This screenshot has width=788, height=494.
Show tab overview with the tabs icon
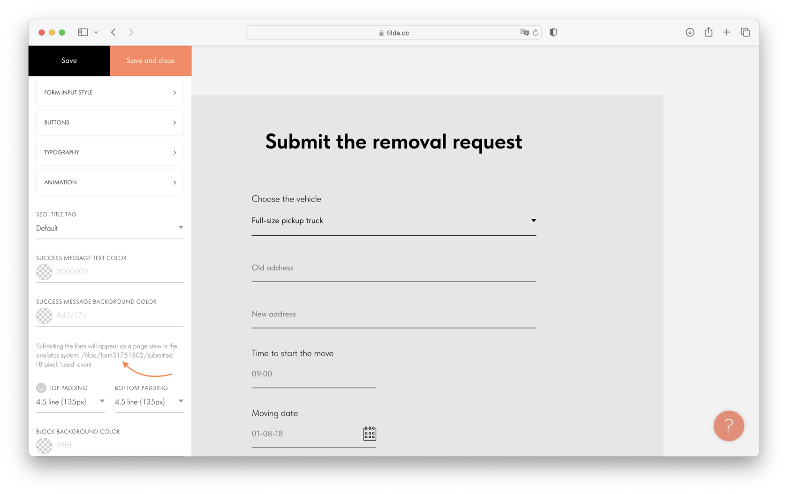click(745, 32)
